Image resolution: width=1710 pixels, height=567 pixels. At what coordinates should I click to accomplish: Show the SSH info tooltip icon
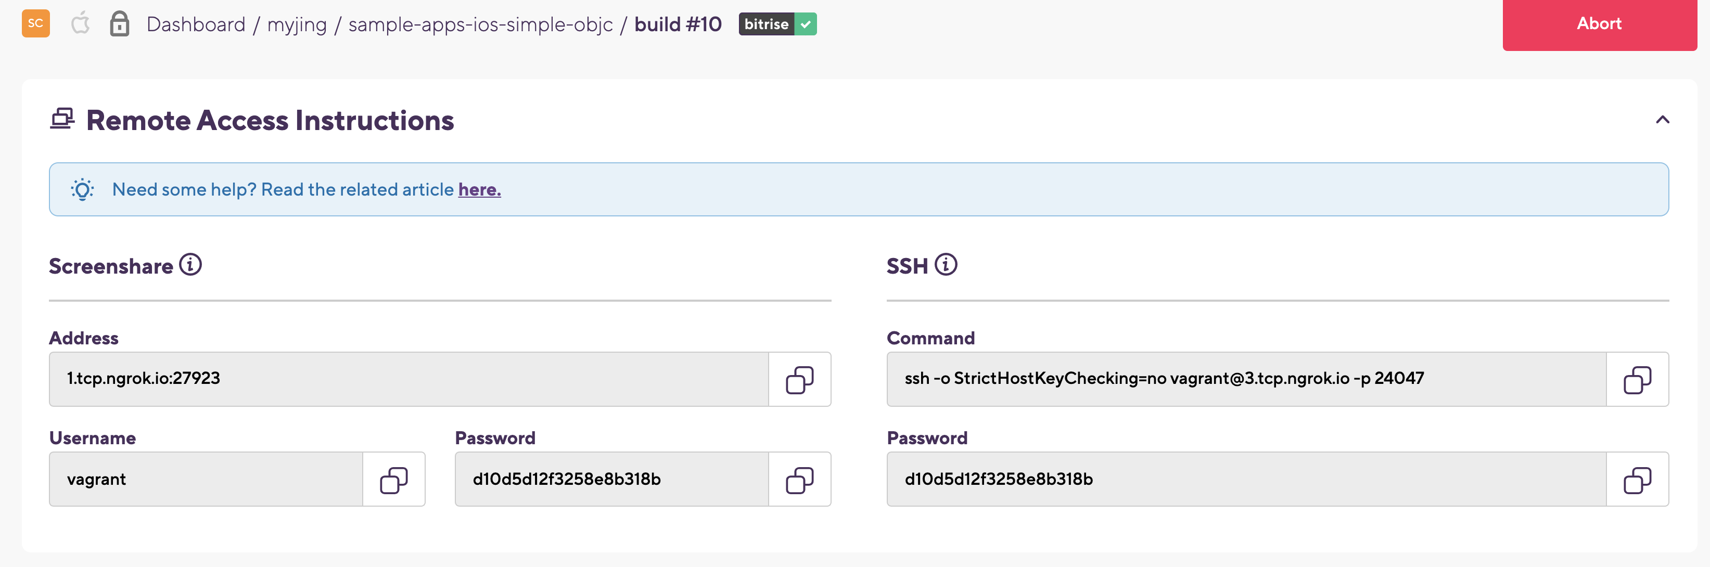point(946,264)
